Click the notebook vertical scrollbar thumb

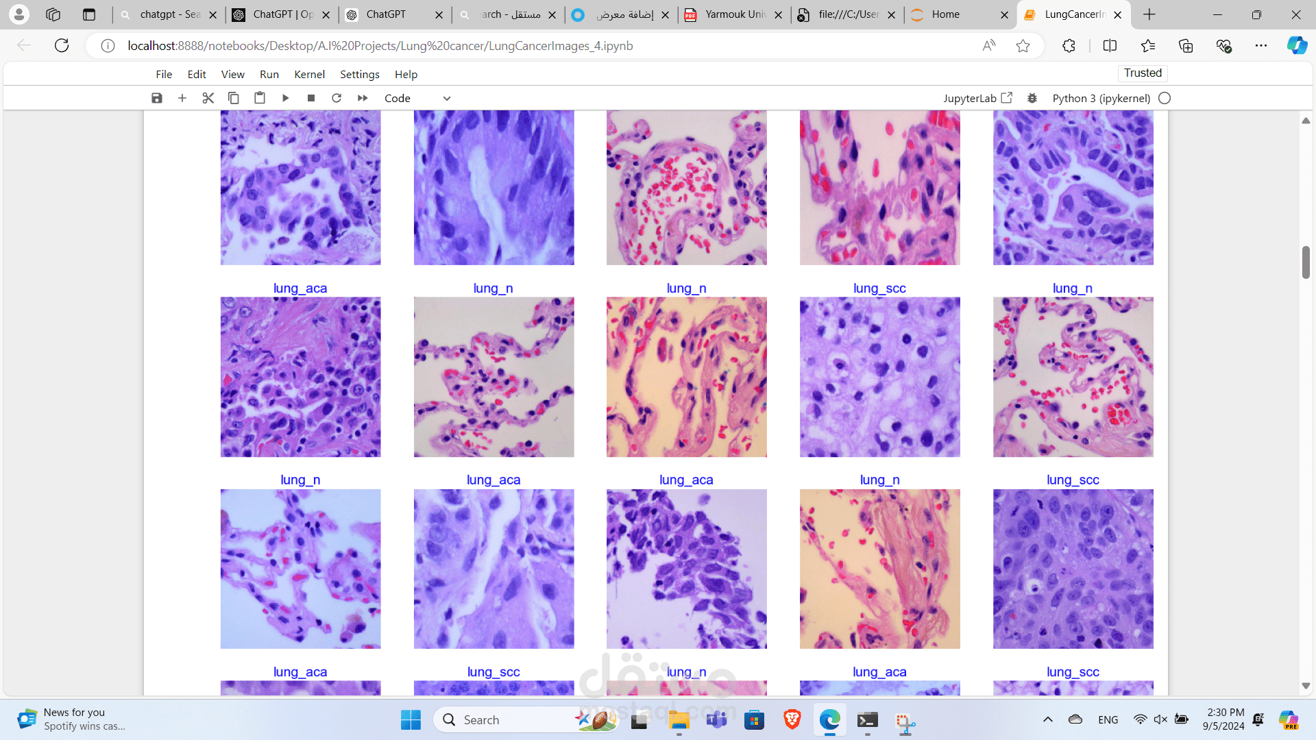point(1306,262)
